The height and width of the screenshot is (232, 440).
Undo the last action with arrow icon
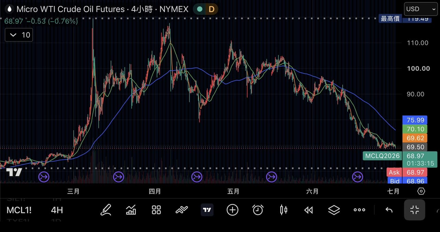coord(389,210)
